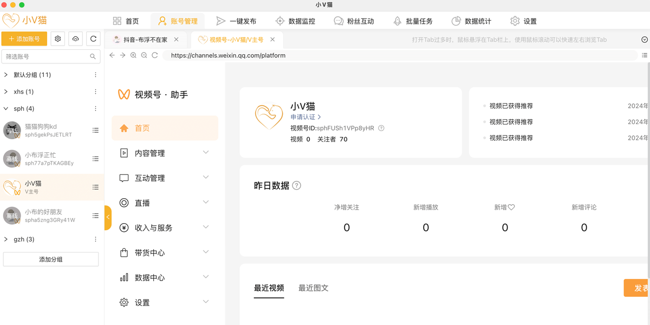Open list menu for 小V猫 account

(95, 187)
